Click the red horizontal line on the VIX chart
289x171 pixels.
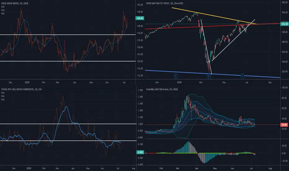(x=212, y=125)
